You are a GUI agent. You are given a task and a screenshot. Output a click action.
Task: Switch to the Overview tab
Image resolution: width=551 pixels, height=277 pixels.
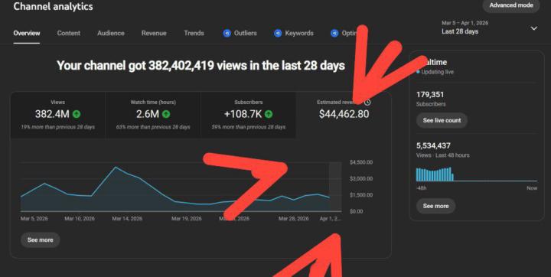tap(27, 33)
